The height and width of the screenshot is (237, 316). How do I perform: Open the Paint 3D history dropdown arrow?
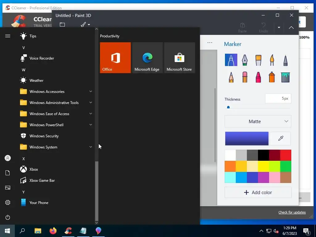[279, 27]
